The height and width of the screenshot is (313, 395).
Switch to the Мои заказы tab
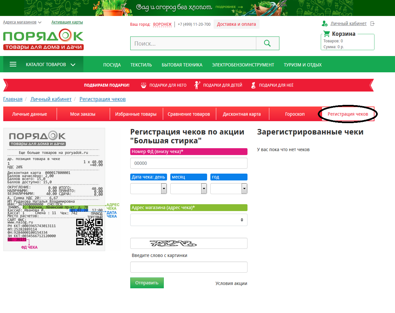pos(83,114)
